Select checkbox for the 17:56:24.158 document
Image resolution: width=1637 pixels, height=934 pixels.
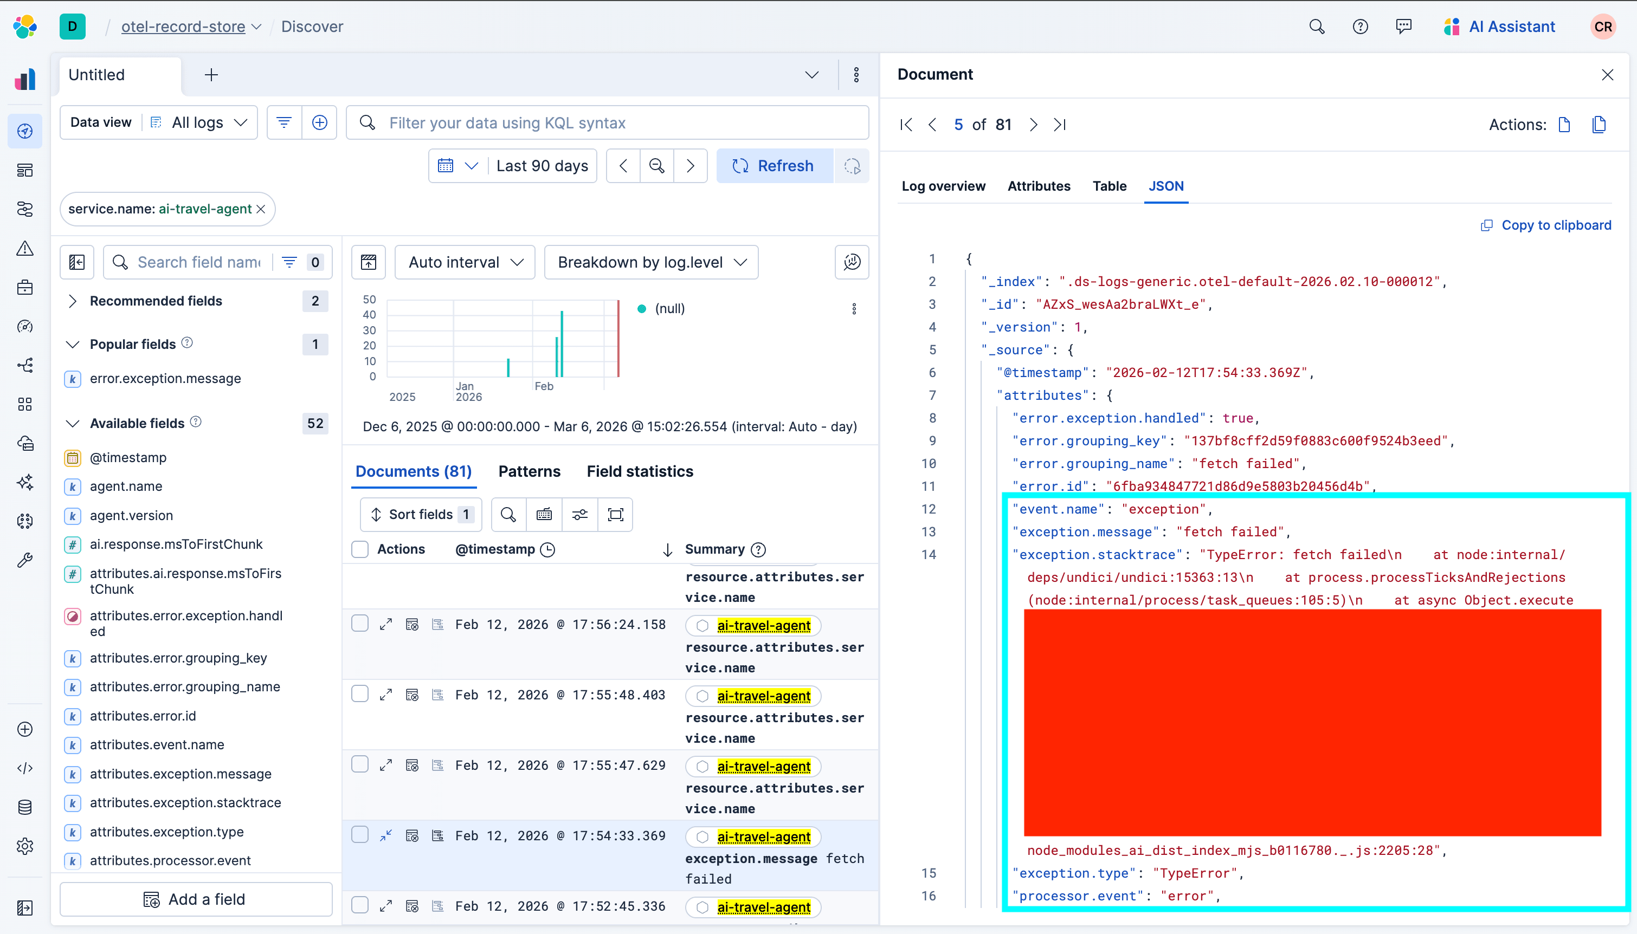tap(360, 623)
